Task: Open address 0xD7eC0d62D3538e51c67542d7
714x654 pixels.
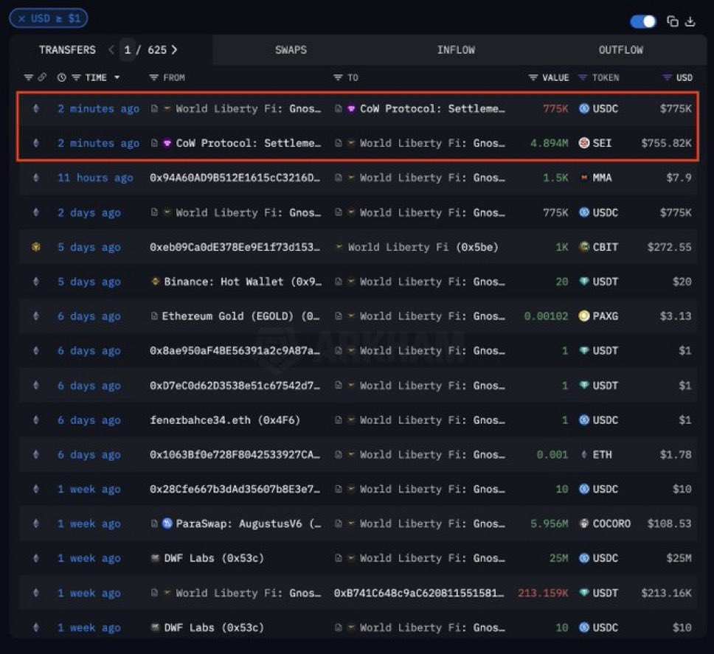Action: click(x=235, y=386)
